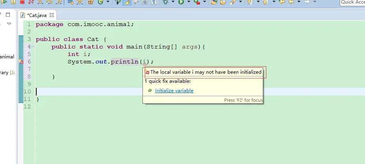Click the Forward navigation arrow icon
This screenshot has height=164, width=365.
click(x=307, y=2)
